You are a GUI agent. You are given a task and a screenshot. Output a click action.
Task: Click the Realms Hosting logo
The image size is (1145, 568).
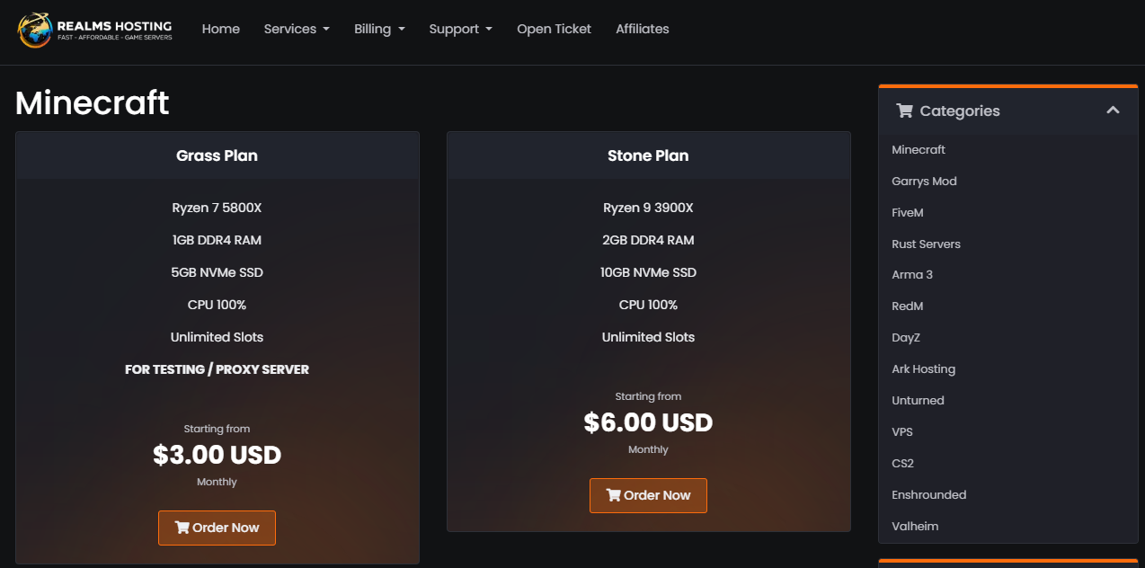click(94, 30)
